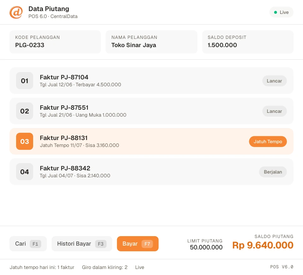303x275 pixels.
Task: Open Cari search with F1 button
Action: tap(28, 244)
